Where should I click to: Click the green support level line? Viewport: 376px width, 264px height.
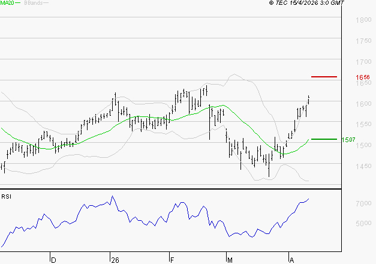coord(324,139)
